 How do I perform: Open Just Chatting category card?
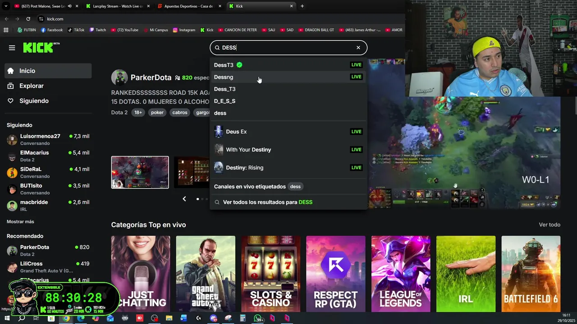click(x=141, y=274)
